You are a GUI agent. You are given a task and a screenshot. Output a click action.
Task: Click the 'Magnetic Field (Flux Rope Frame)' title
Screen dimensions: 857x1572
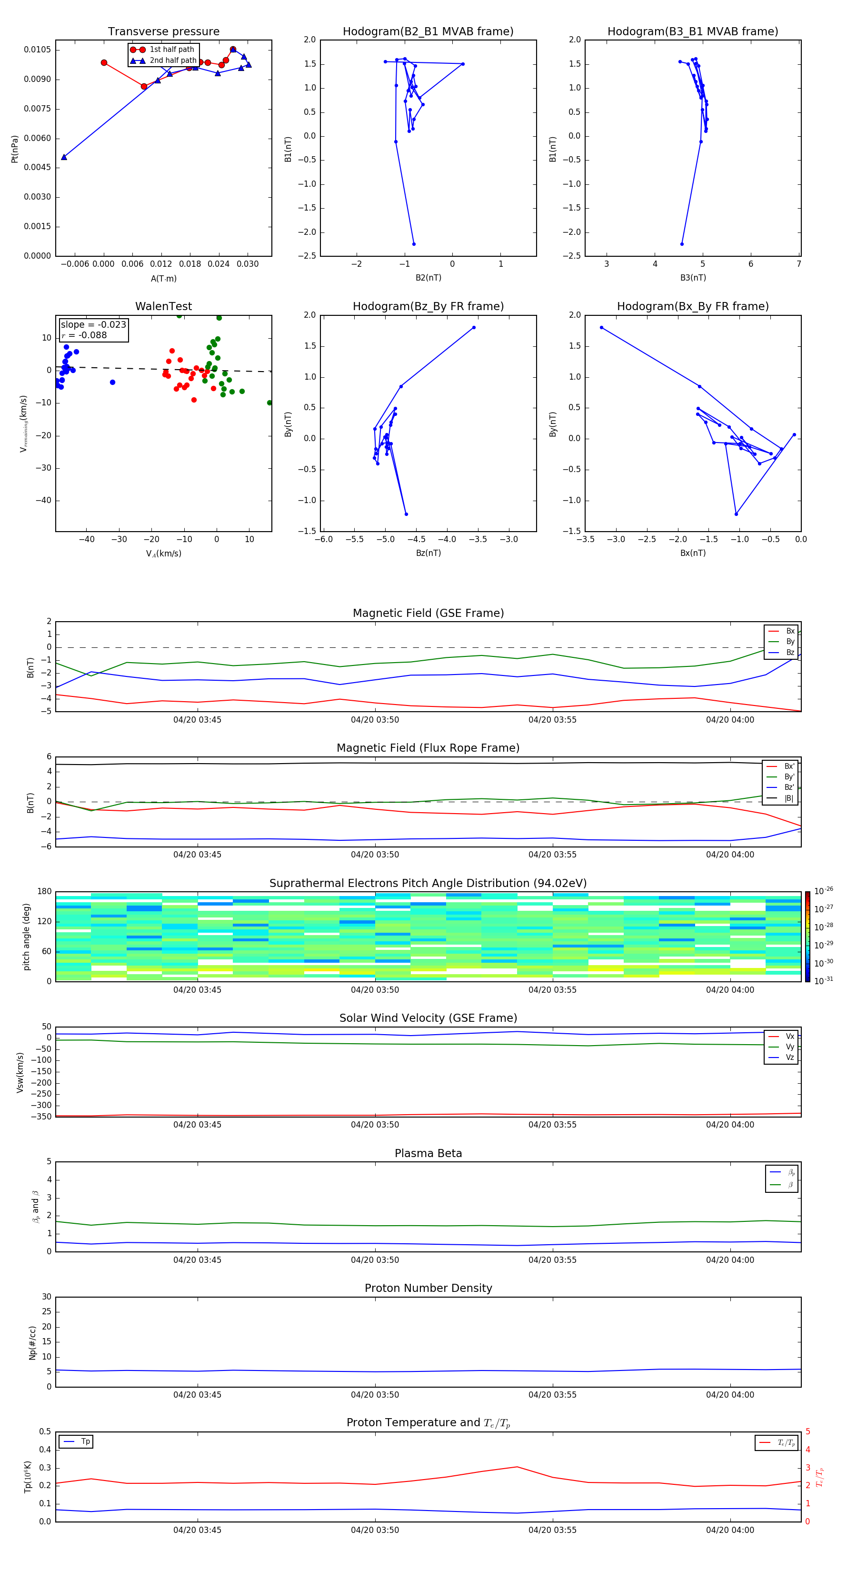428,747
